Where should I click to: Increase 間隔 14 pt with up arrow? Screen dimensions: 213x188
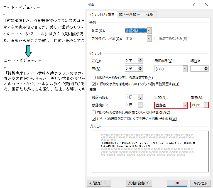pyautogui.click(x=206, y=104)
